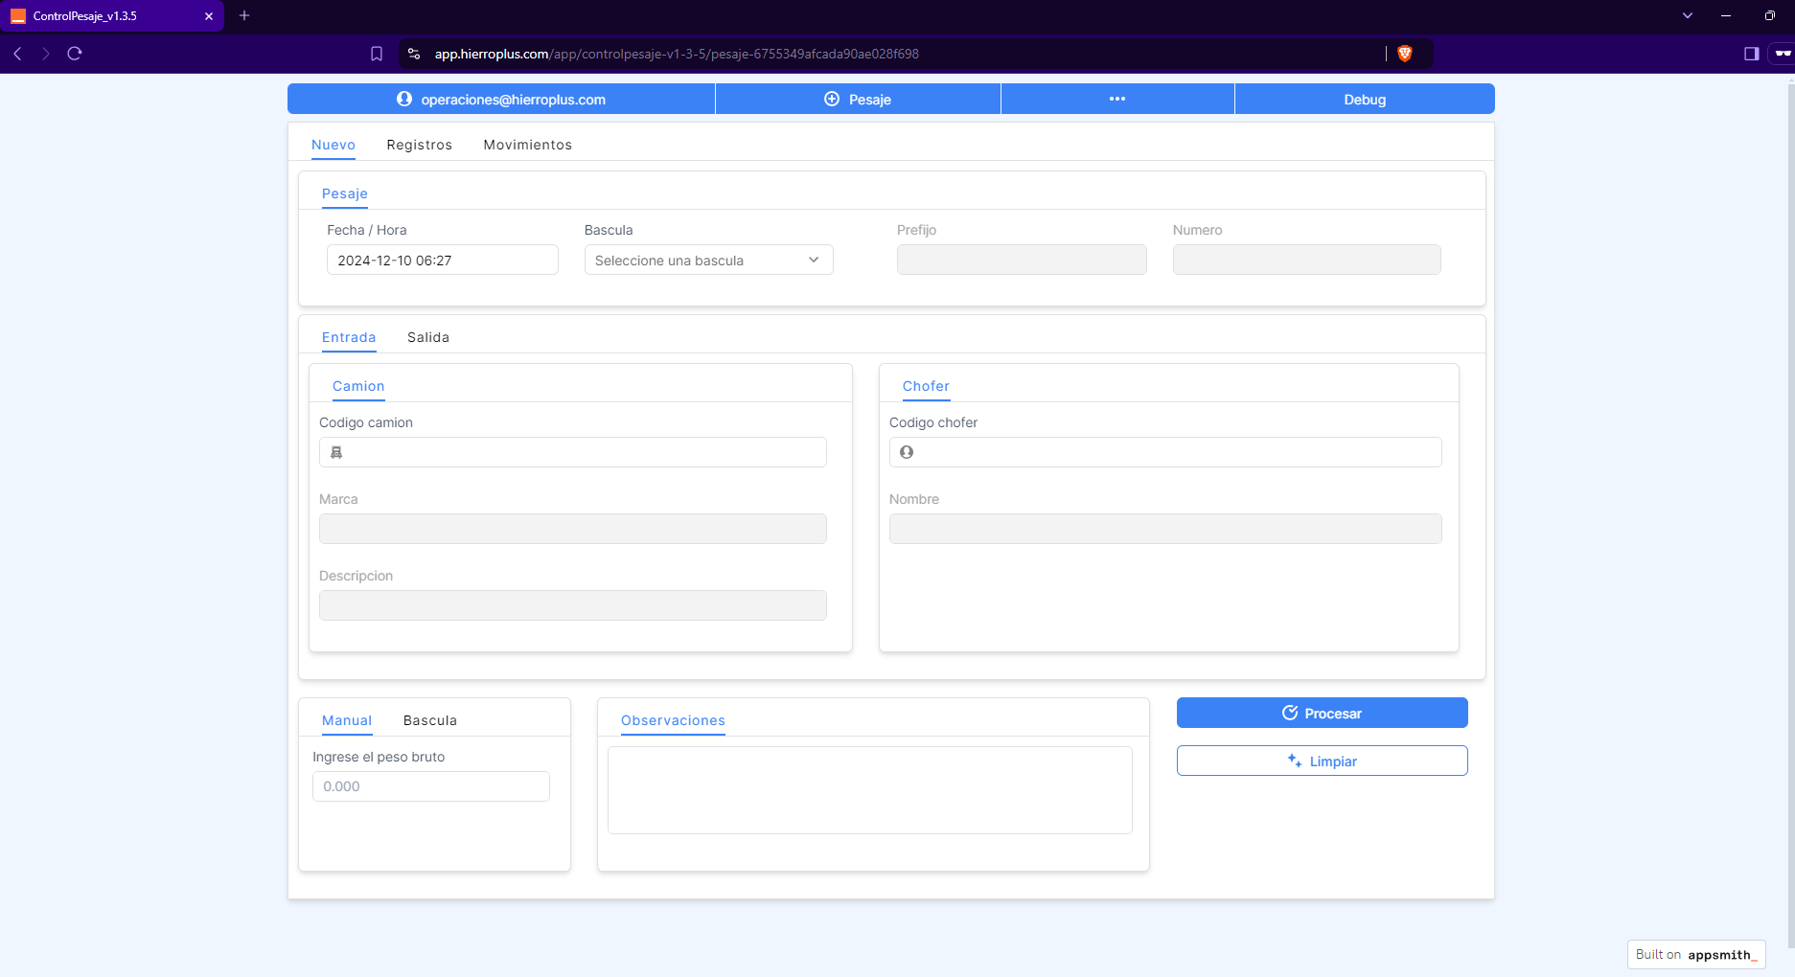Bookmark this page with the bookmark icon
This screenshot has height=977, width=1795.
377,54
